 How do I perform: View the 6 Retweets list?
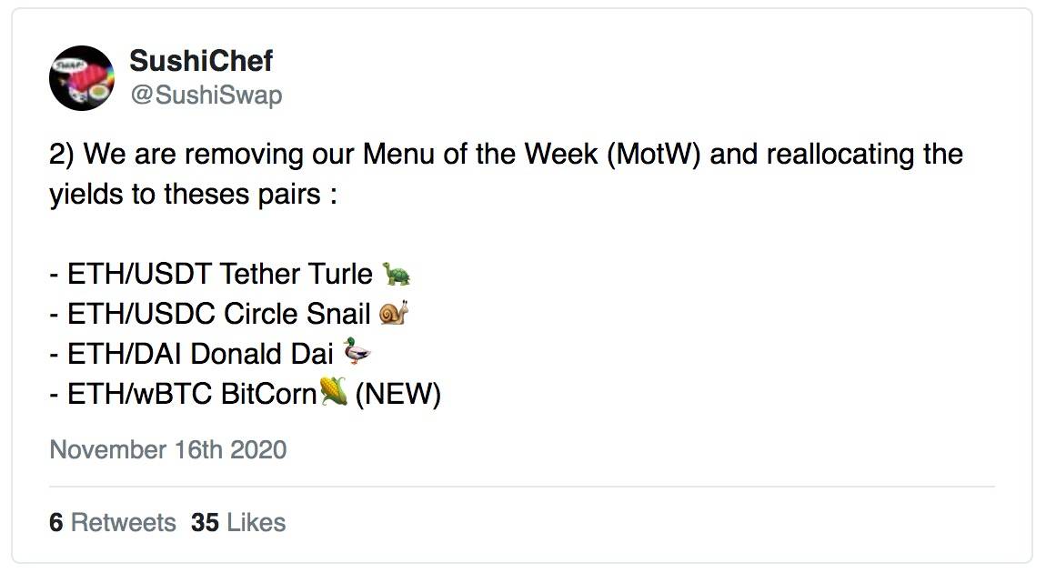pos(113,523)
